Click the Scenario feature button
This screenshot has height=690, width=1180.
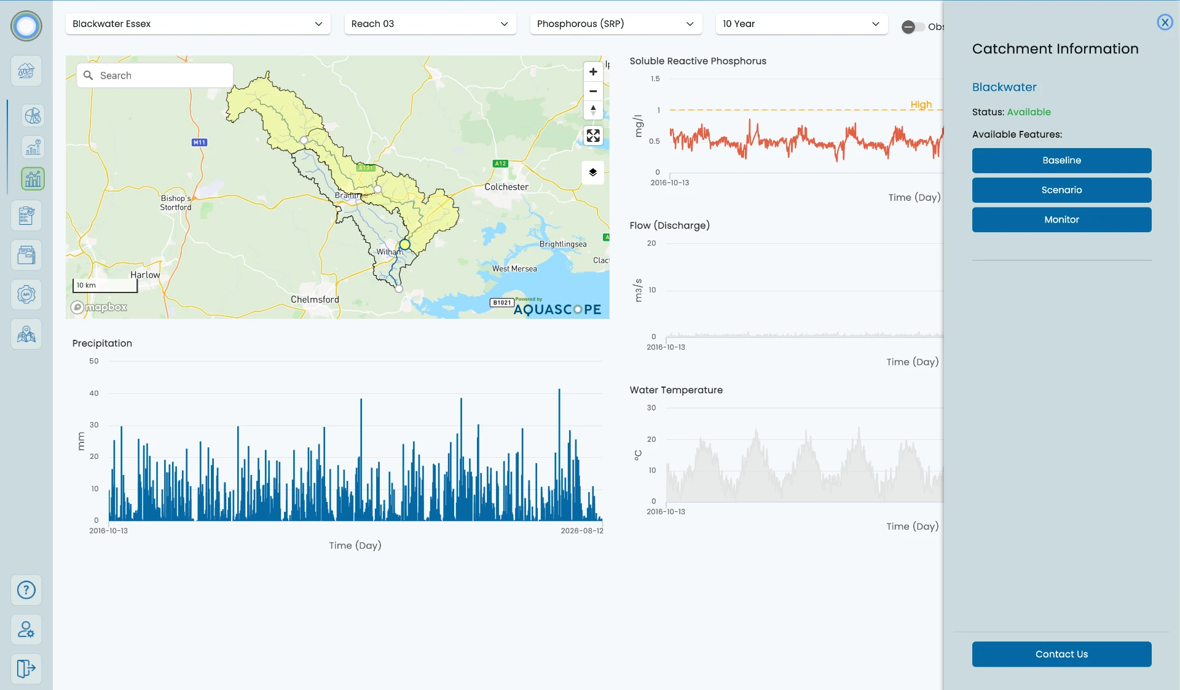click(1061, 190)
